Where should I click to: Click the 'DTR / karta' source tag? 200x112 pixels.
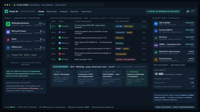(128, 26)
